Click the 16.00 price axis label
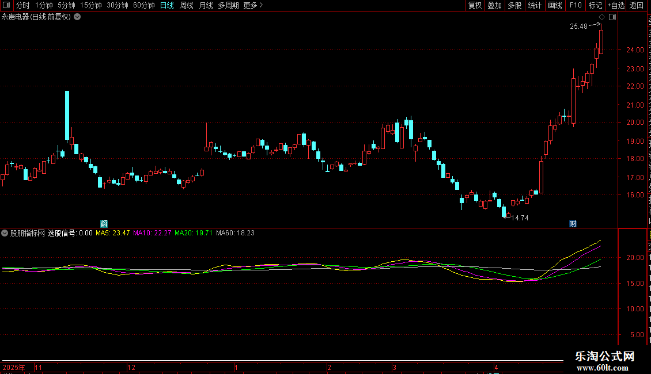This screenshot has height=374, width=651. tap(635, 195)
